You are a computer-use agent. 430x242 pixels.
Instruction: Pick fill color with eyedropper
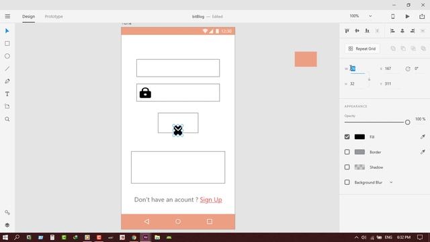pos(423,136)
